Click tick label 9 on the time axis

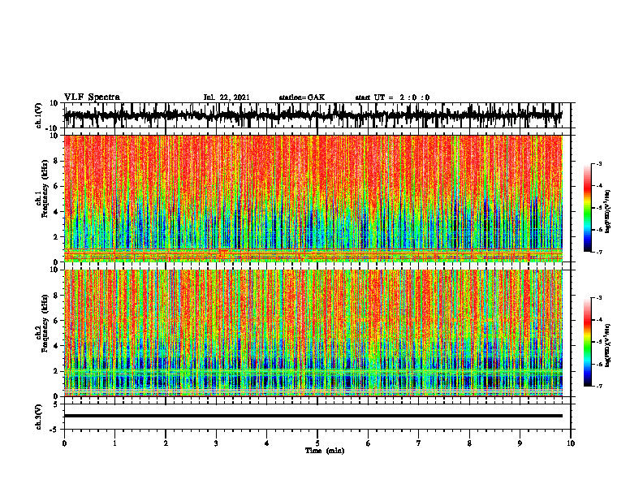click(x=520, y=443)
